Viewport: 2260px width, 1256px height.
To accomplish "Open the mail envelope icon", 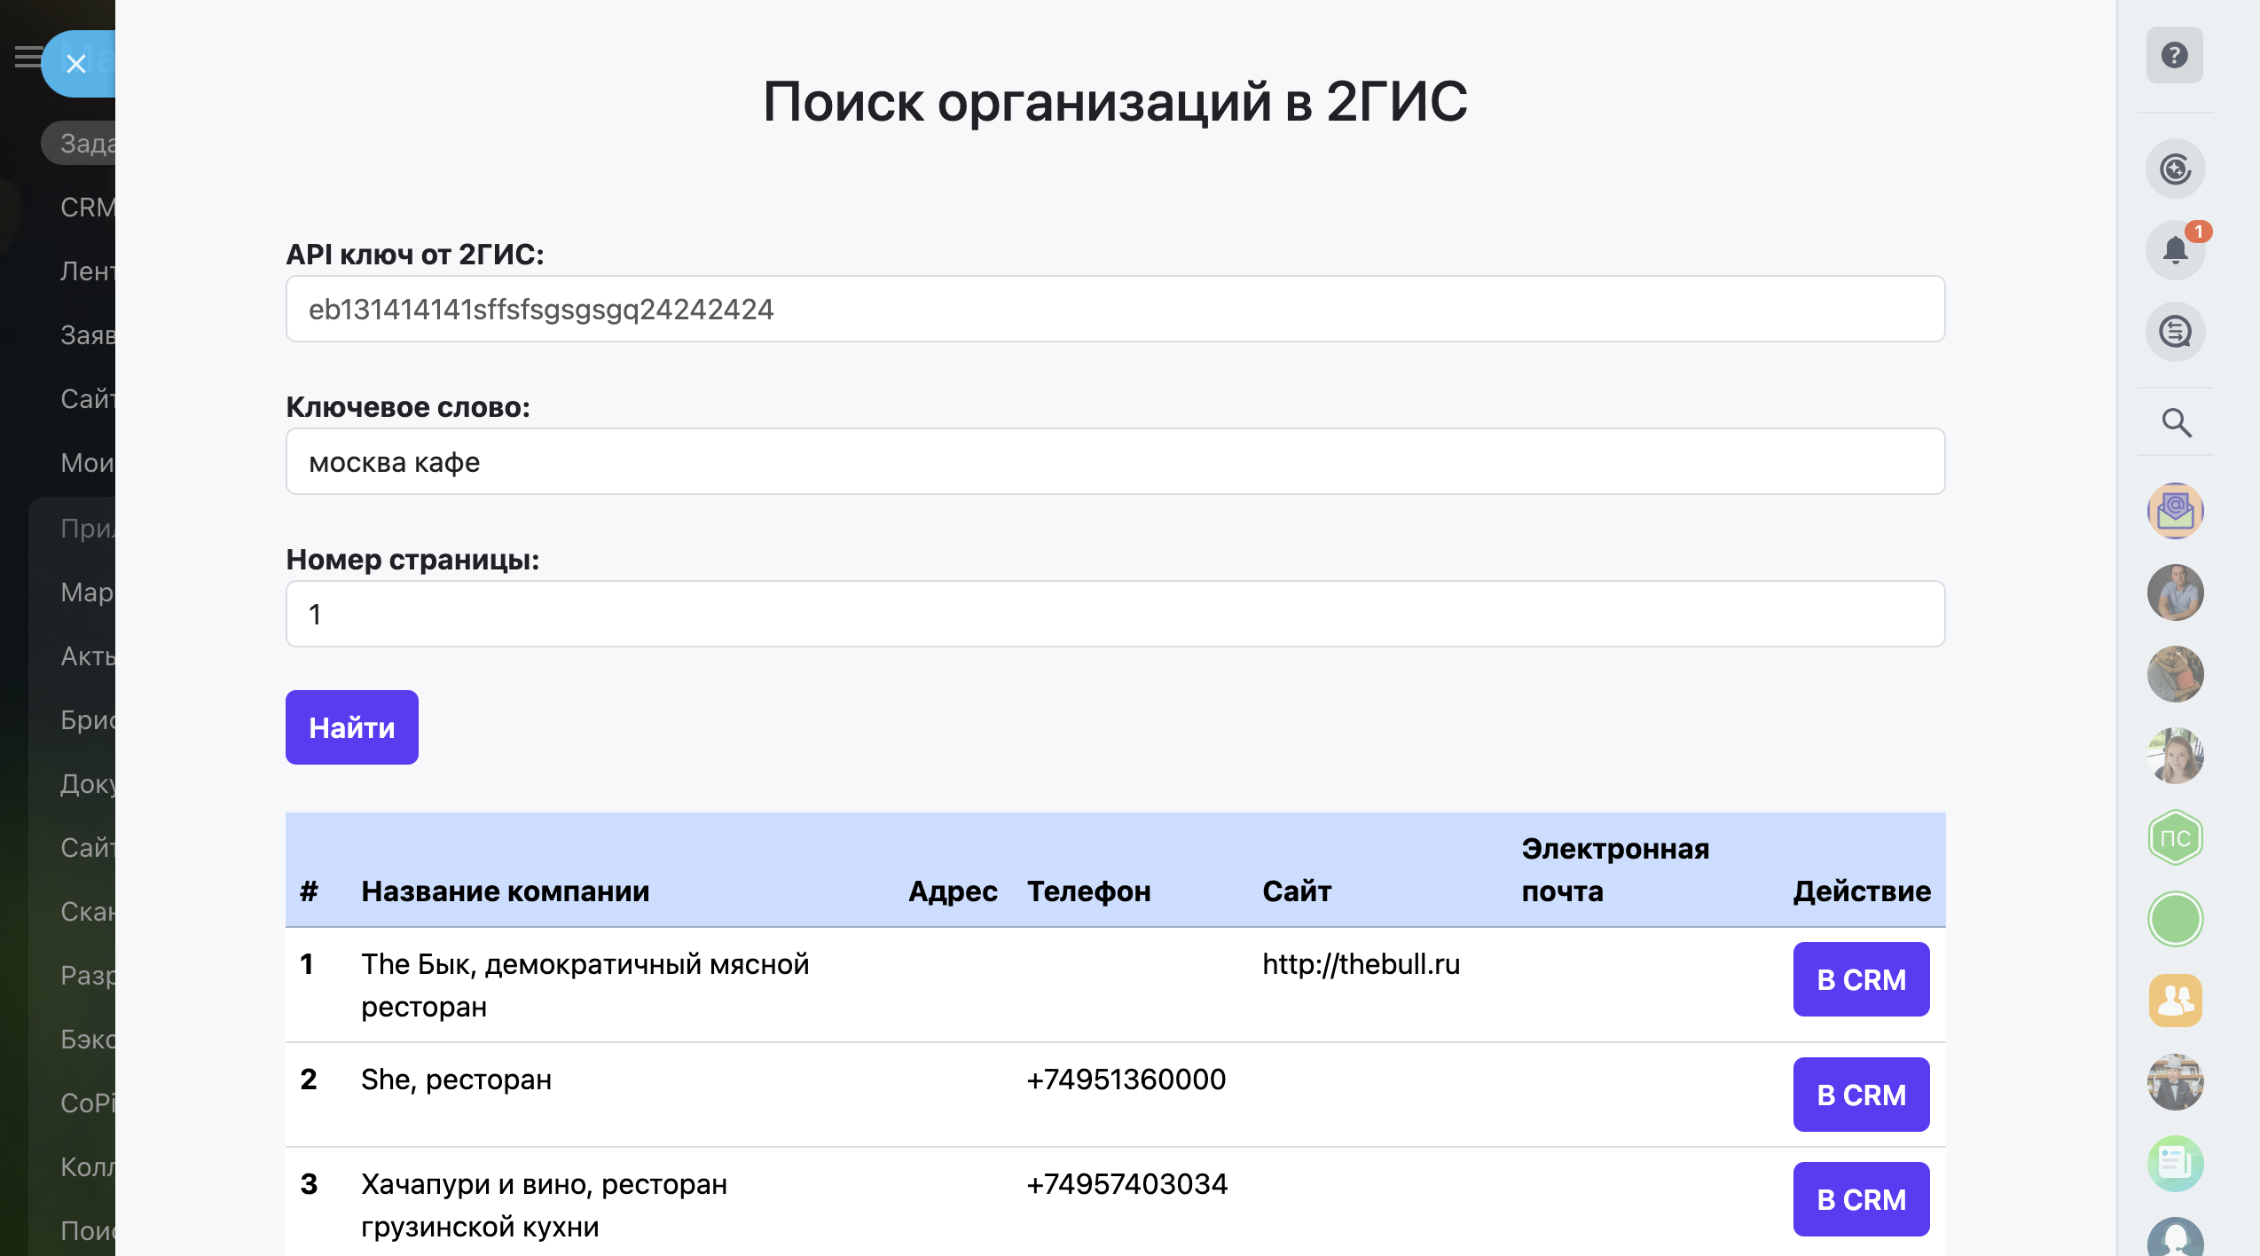I will [x=2175, y=511].
